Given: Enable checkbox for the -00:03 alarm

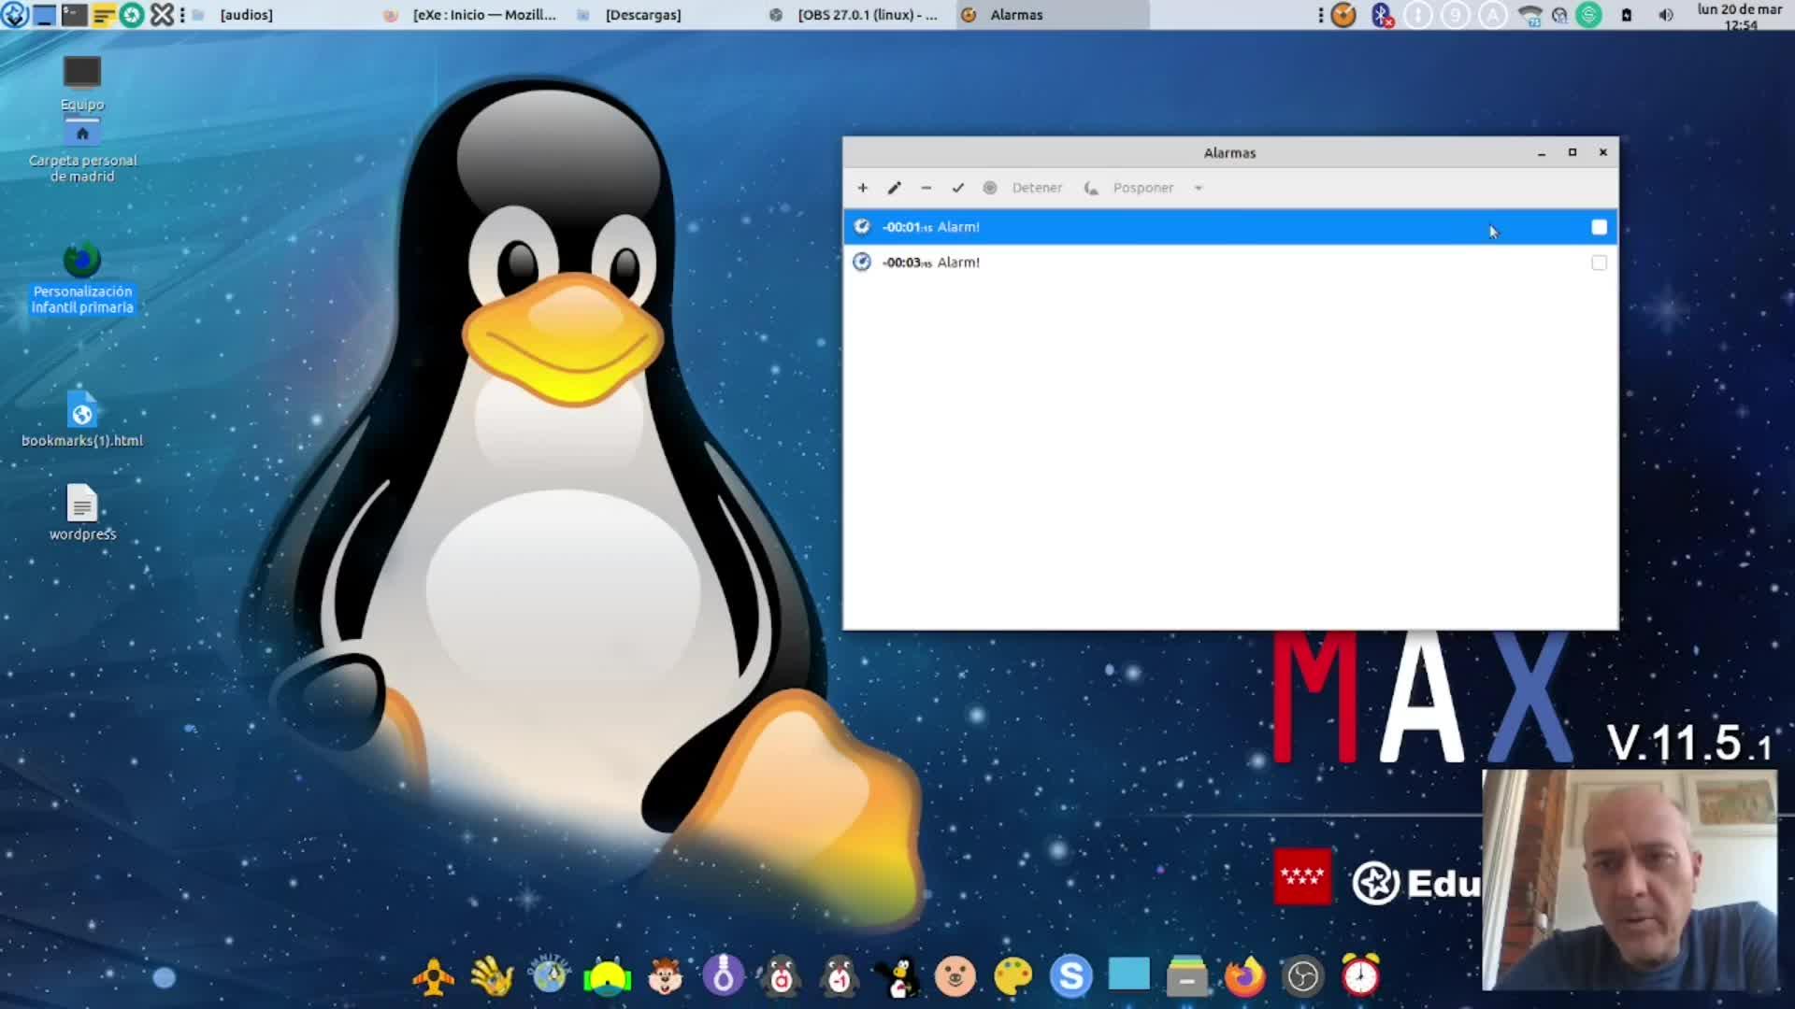Looking at the screenshot, I should (1599, 263).
